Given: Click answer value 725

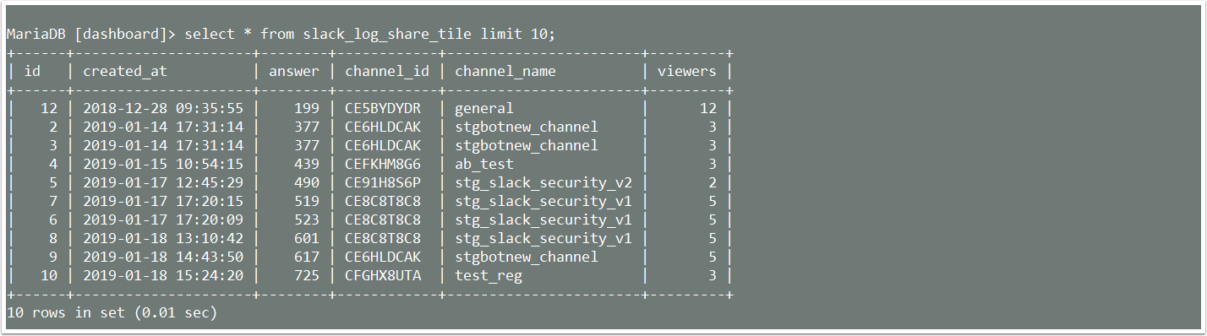Looking at the screenshot, I should (x=307, y=275).
